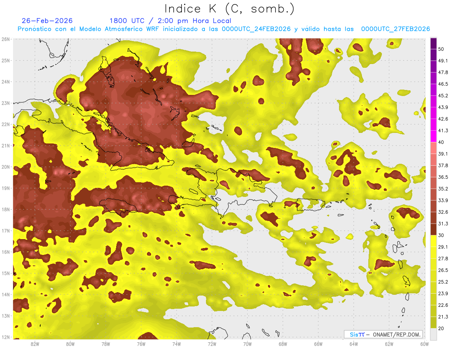The width and height of the screenshot is (451, 349).
Task: Click the colorbar value 31.3
Action: click(443, 224)
